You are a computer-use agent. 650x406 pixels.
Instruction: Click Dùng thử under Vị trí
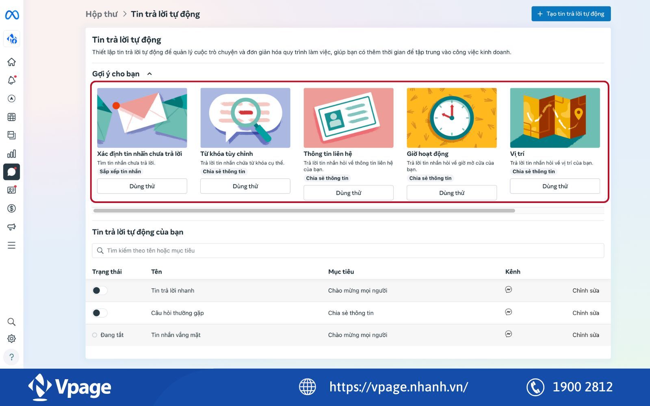coord(555,186)
